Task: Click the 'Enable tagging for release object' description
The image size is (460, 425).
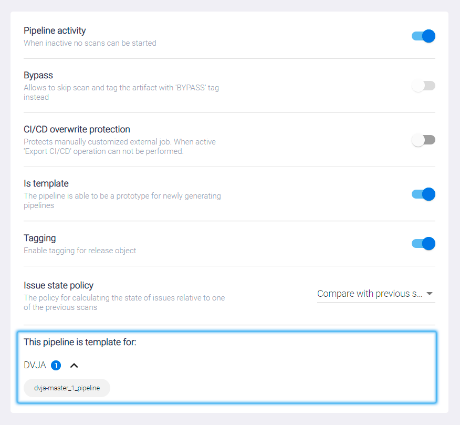Action: tap(80, 251)
